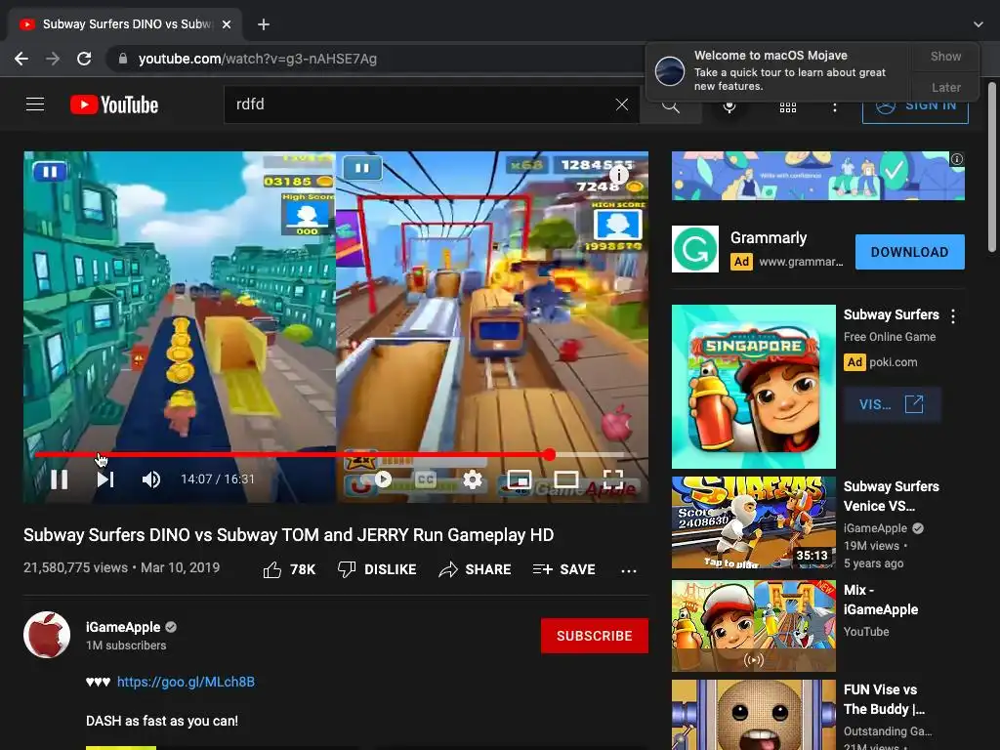Viewport: 1000px width, 750px height.
Task: Pause the video with the pause button
Action: 60,479
